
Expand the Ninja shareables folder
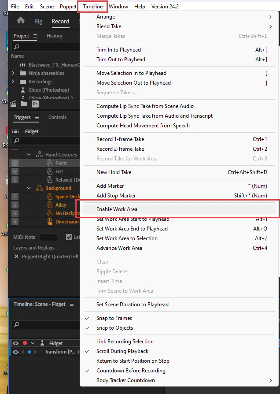(13, 73)
